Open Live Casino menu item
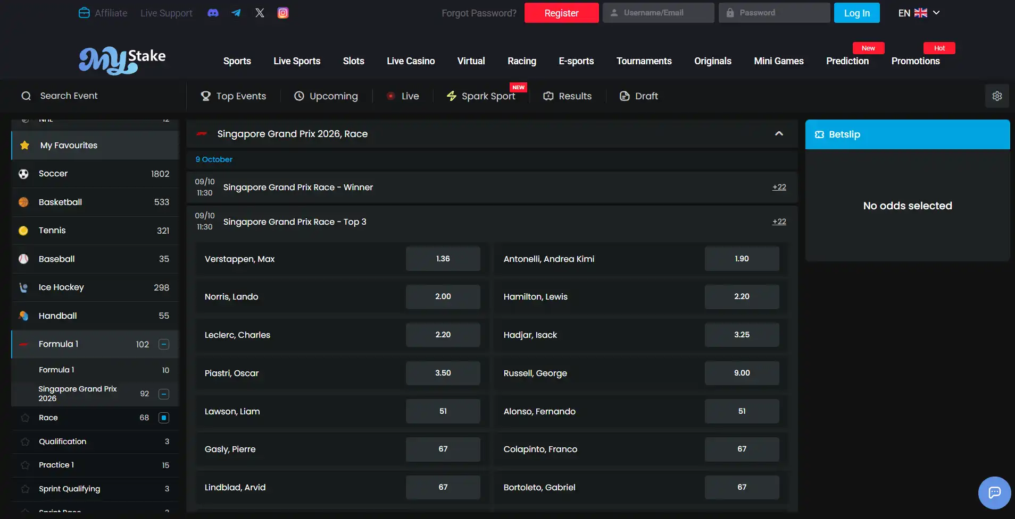 coord(411,61)
